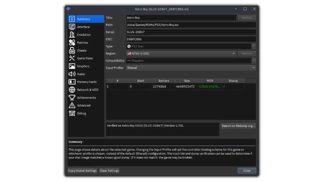Click Search on Redump.org button
This screenshot has height=182, width=324.
click(238, 126)
